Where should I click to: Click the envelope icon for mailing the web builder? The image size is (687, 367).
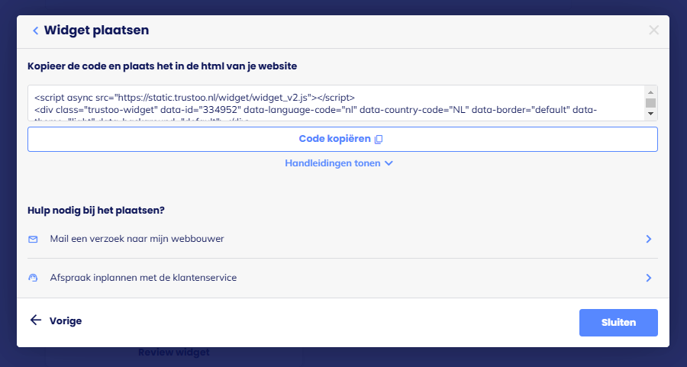[x=33, y=239]
